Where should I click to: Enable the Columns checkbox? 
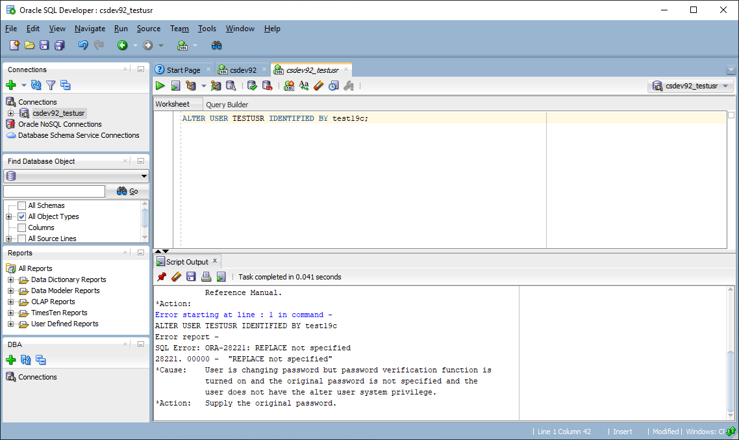pos(22,227)
